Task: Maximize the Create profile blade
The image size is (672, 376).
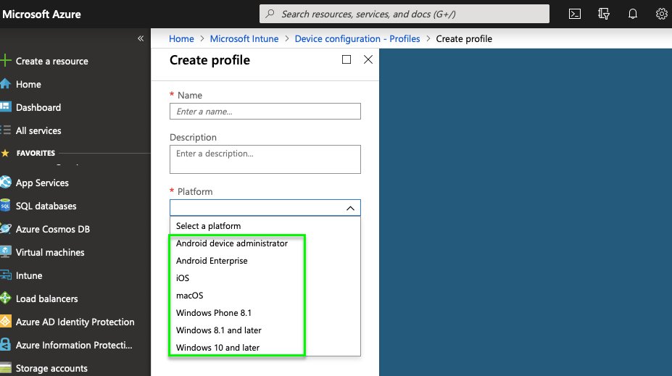Action: pos(347,59)
